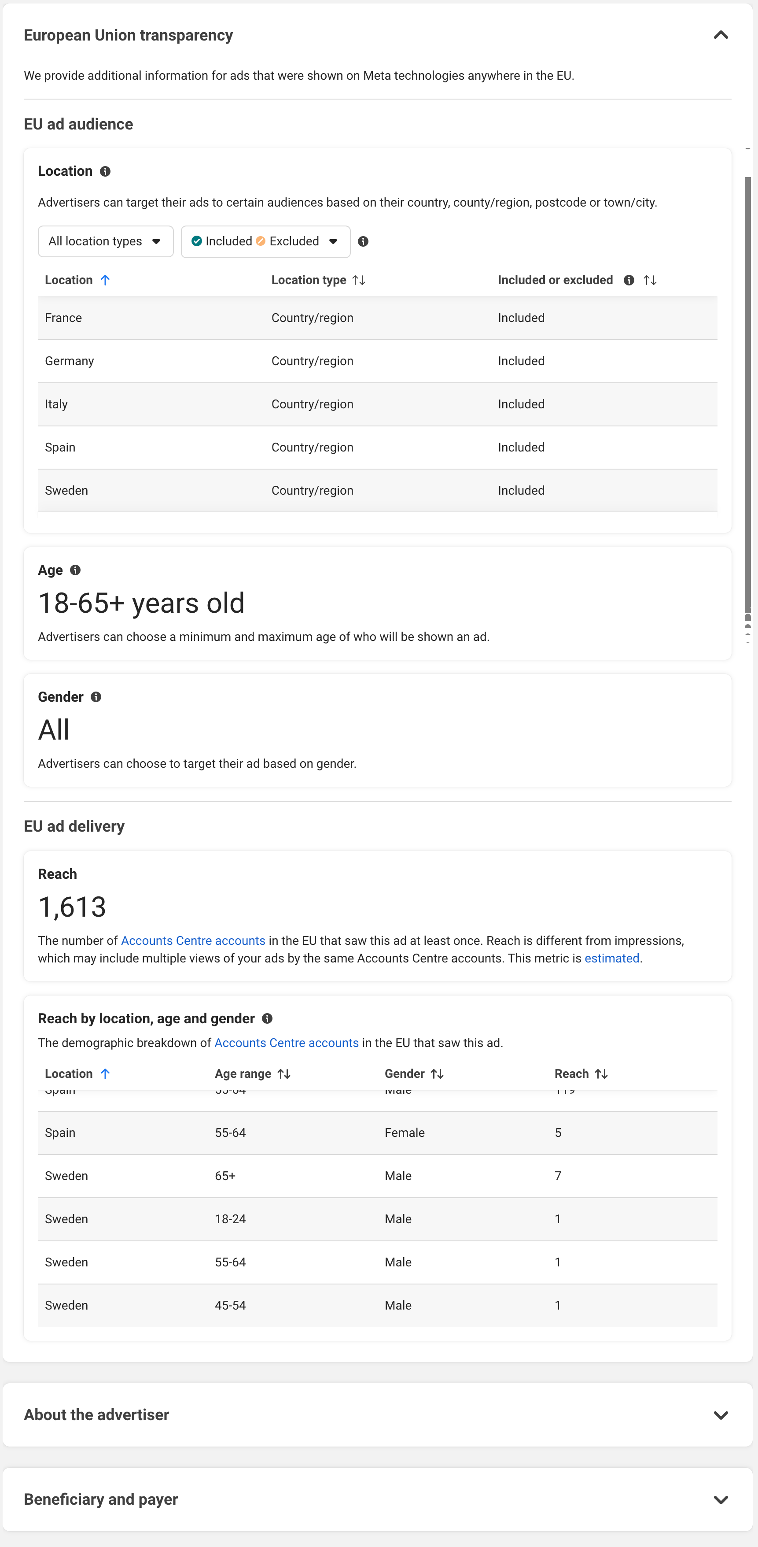This screenshot has height=1547, width=758.
Task: Open the Accounts Centre accounts link
Action: click(x=193, y=940)
